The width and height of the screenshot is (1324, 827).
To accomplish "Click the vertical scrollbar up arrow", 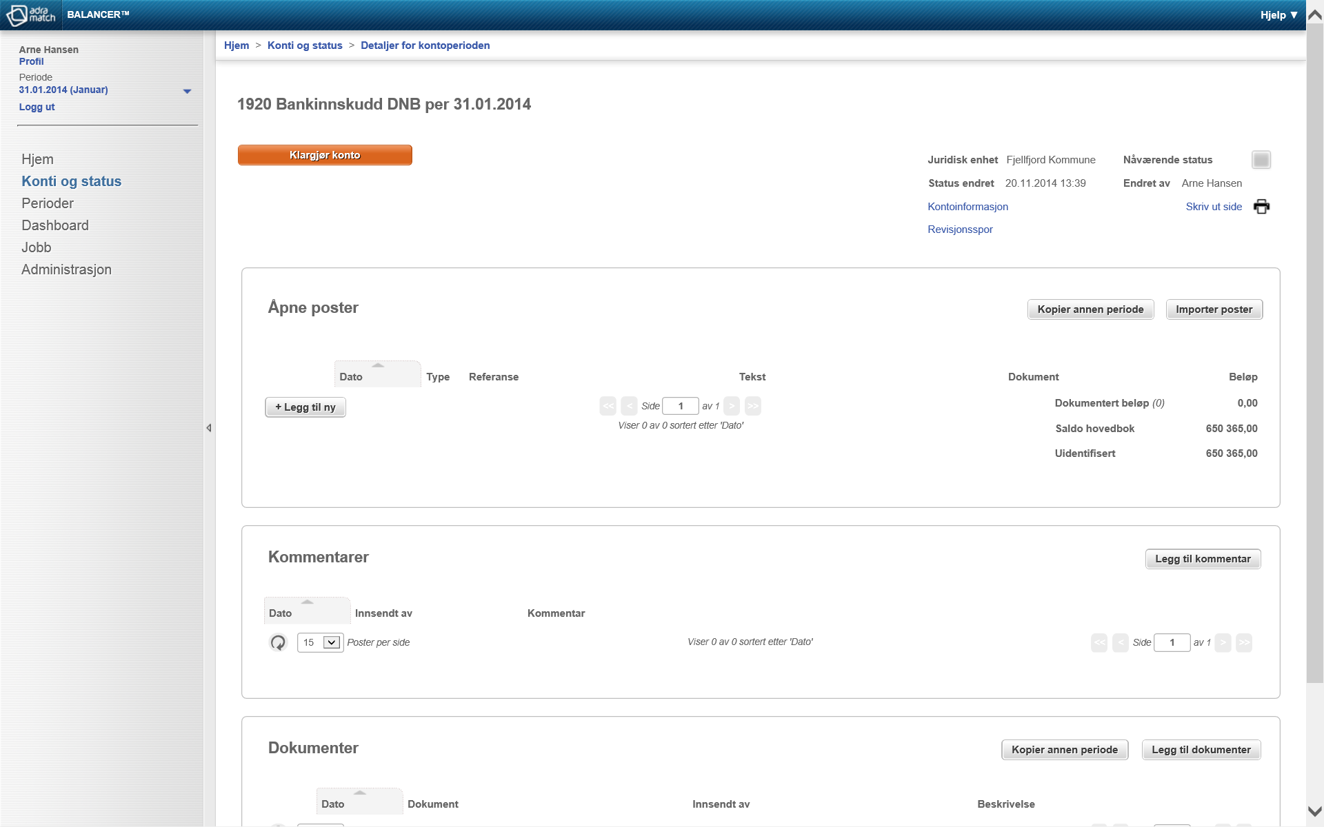I will tap(1315, 15).
